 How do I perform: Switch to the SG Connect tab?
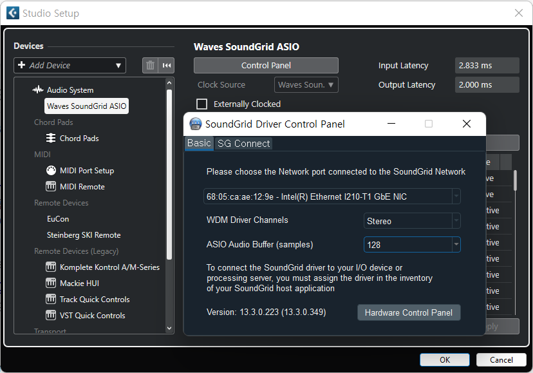coord(243,144)
